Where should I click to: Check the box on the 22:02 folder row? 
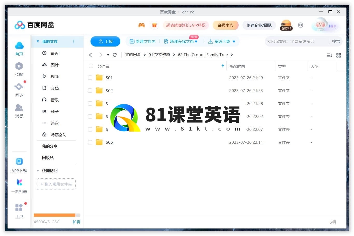coord(90,116)
